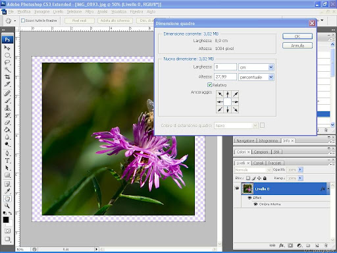Screen dimensions: 337x253
Task: Click the swap foreground/background colors arrow
Action: tap(10, 213)
